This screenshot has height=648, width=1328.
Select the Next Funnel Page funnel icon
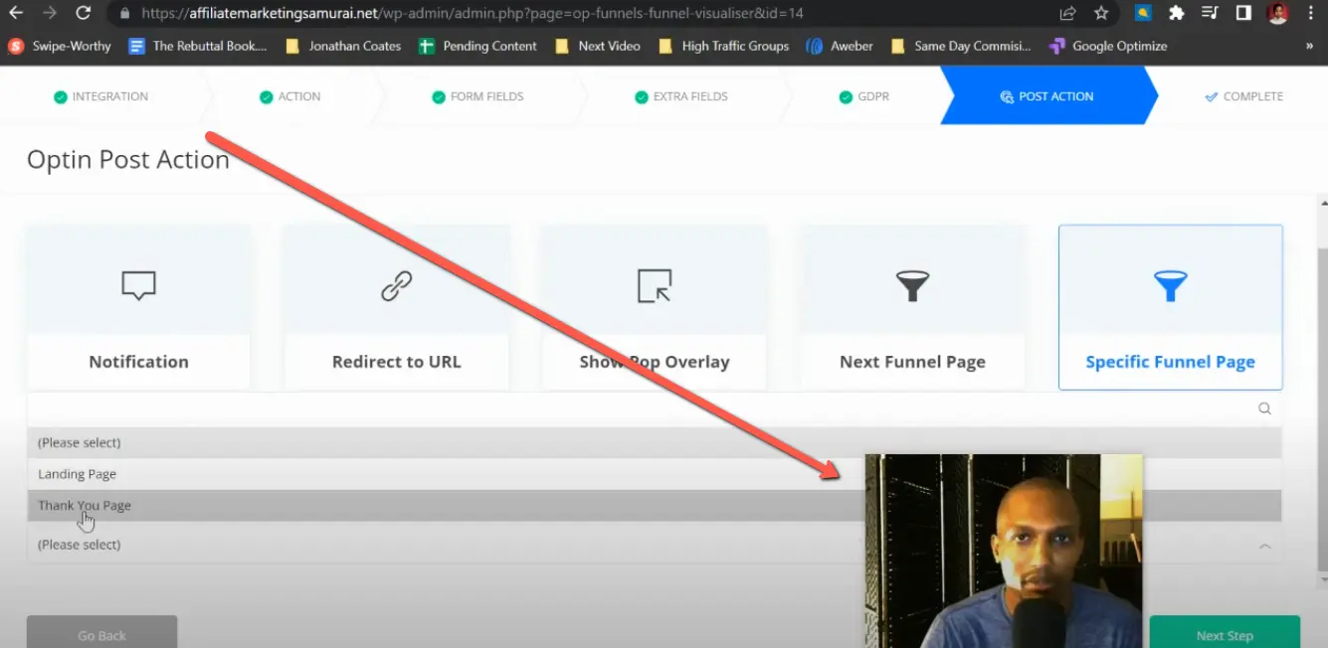pos(911,286)
